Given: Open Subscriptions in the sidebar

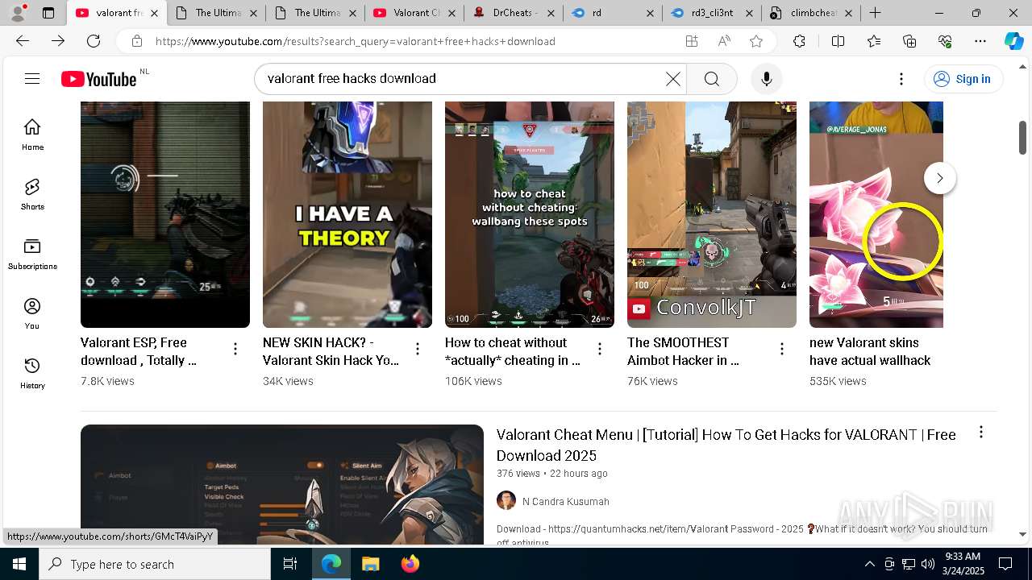Looking at the screenshot, I should [32, 254].
